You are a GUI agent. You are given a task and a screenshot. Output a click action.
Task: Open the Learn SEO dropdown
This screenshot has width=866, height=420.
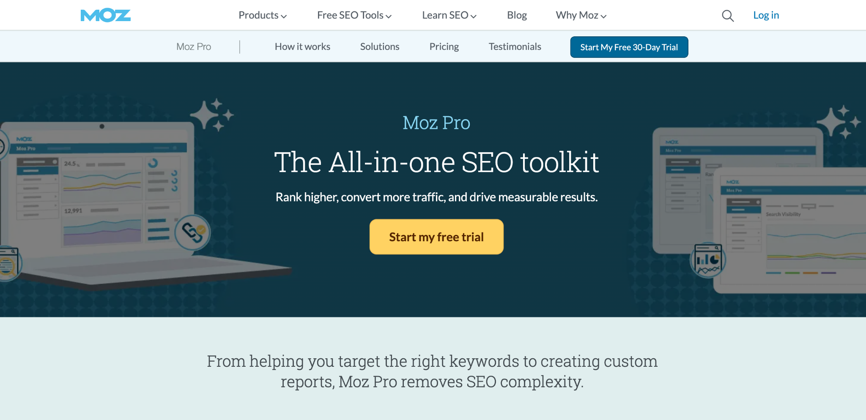449,15
